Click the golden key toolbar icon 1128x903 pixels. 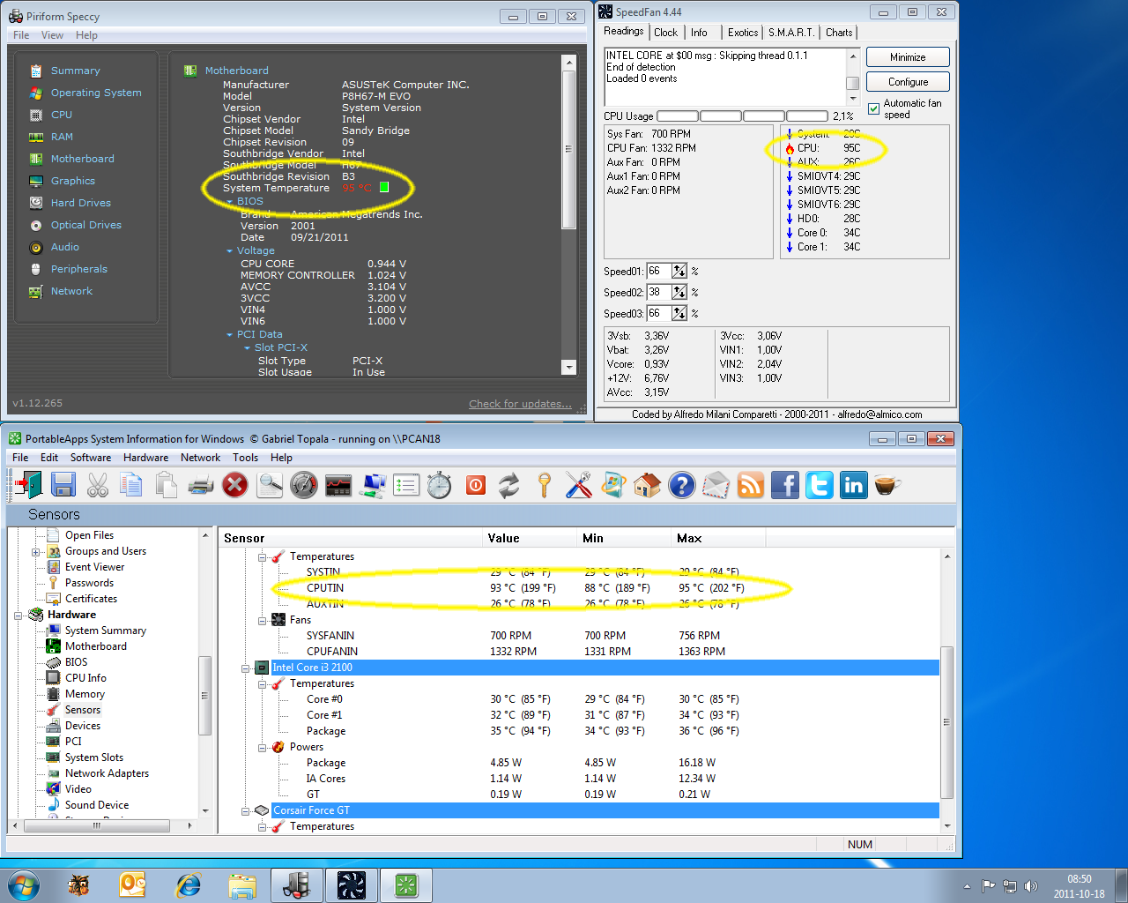point(544,485)
